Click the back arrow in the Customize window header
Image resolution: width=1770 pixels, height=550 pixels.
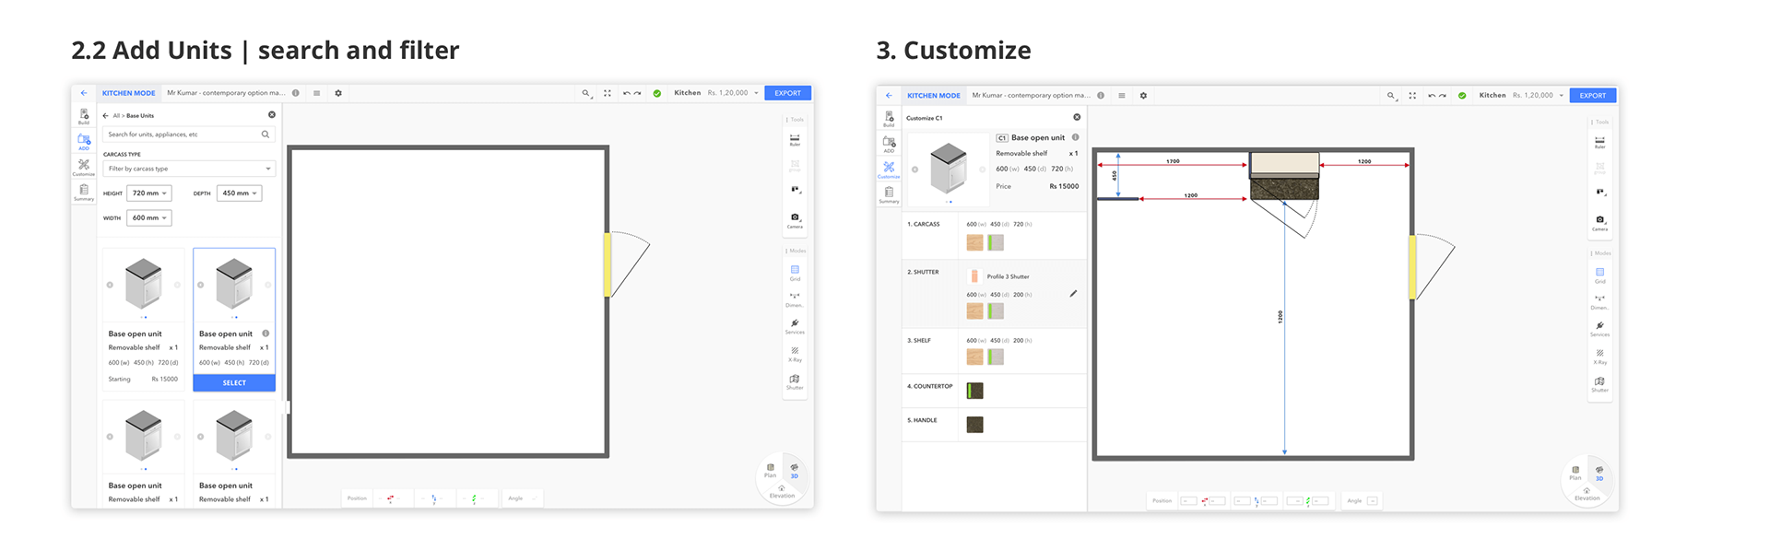[889, 96]
